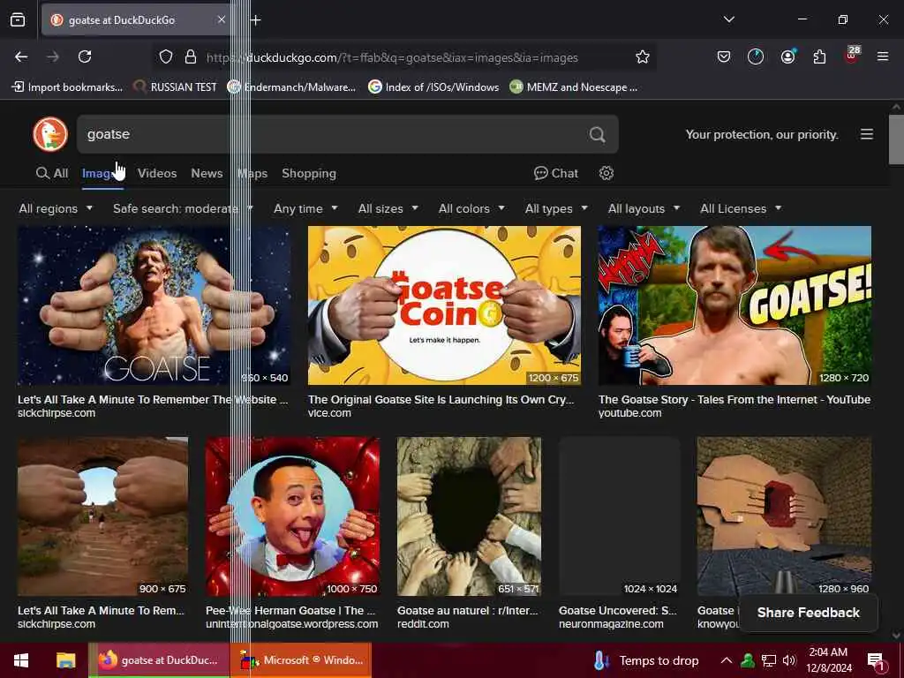Click Your protection, our priority text
This screenshot has height=678, width=904.
pos(762,134)
